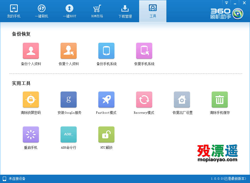Launch the Fastboot模式 rocket icon
This screenshot has height=183, width=250.
click(106, 100)
